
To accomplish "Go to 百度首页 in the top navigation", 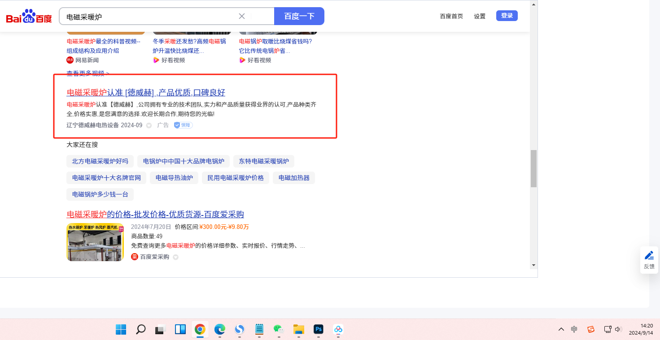I will pos(451,16).
